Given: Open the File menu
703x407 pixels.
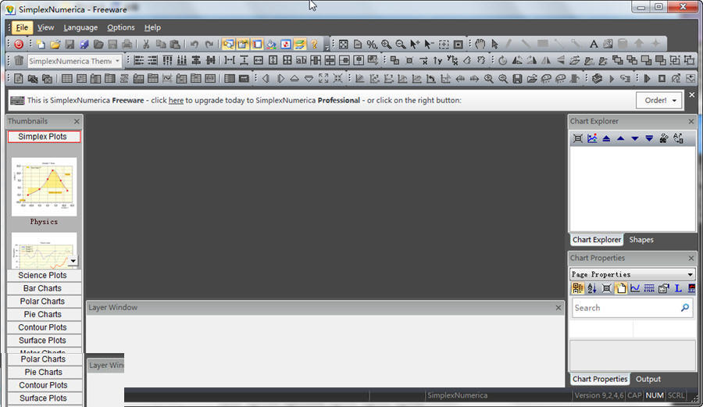Looking at the screenshot, I should pyautogui.click(x=22, y=27).
